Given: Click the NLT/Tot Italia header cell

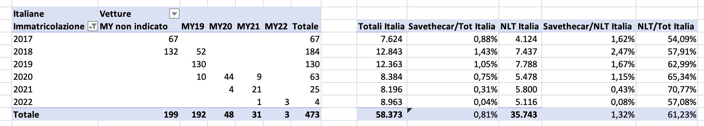Looking at the screenshot, I should 666,26.
